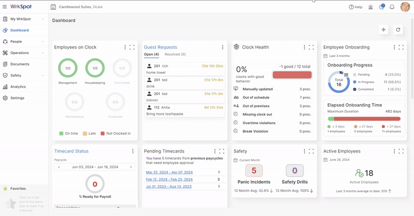Image resolution: width=414 pixels, height=216 pixels.
Task: Select the Open (4) guest requests tab
Action: 151,54
